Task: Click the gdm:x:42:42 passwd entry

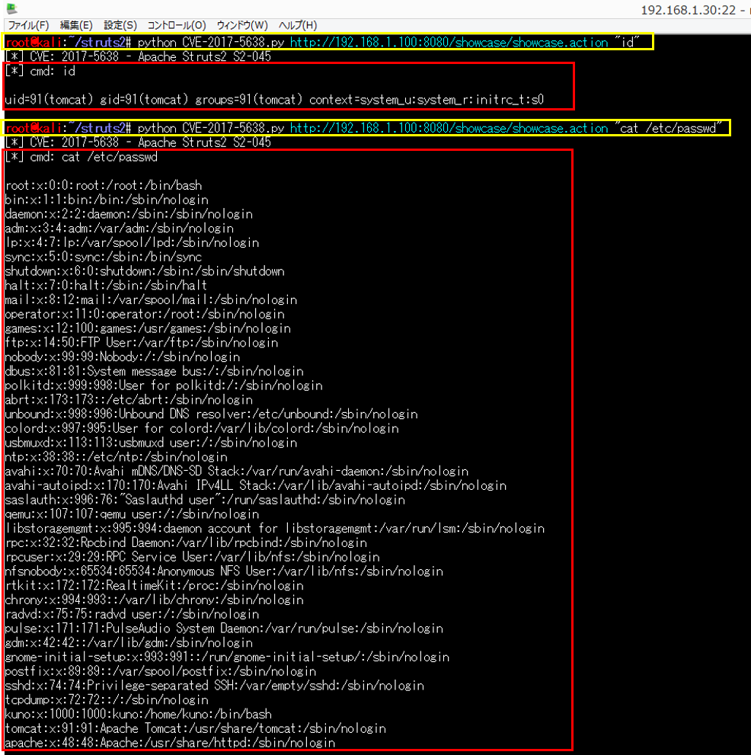Action: (x=129, y=643)
